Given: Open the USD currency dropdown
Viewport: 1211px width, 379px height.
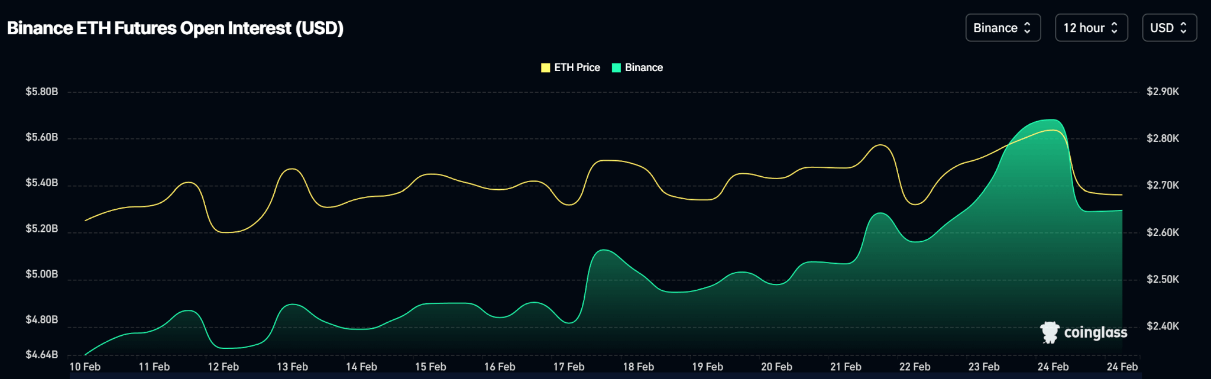Looking at the screenshot, I should click(x=1168, y=28).
